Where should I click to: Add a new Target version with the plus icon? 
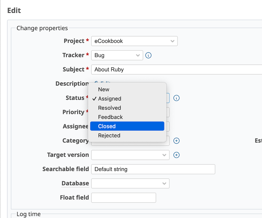pos(177,155)
